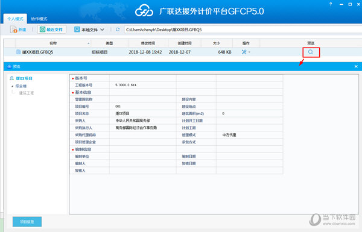Click the magnifier preview icon
The width and height of the screenshot is (362, 232).
(311, 52)
